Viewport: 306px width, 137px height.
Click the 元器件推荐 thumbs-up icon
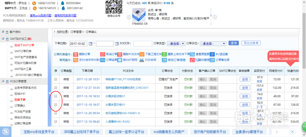[192, 60]
